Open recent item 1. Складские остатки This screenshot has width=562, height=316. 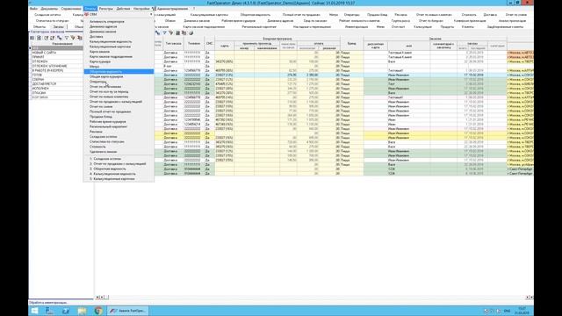coord(105,159)
